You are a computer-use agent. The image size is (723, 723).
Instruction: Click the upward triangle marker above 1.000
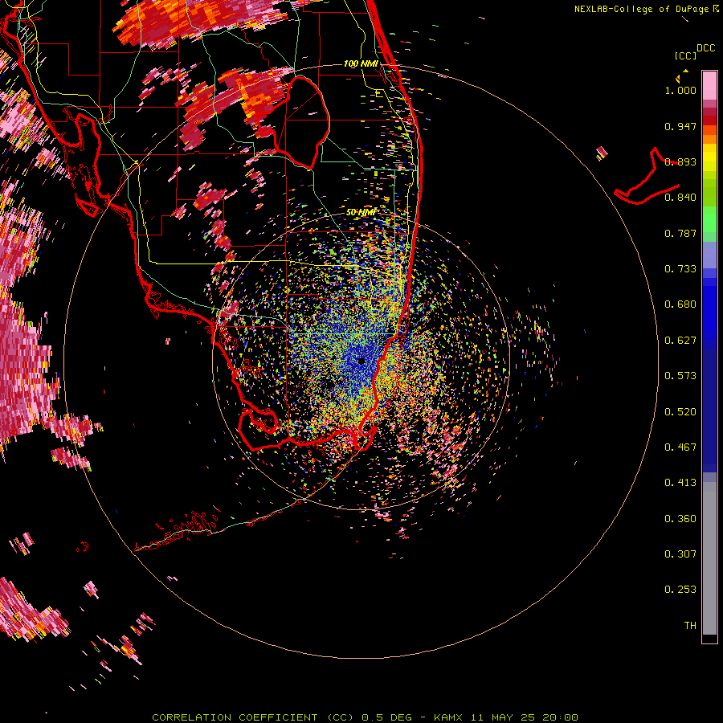coord(686,71)
